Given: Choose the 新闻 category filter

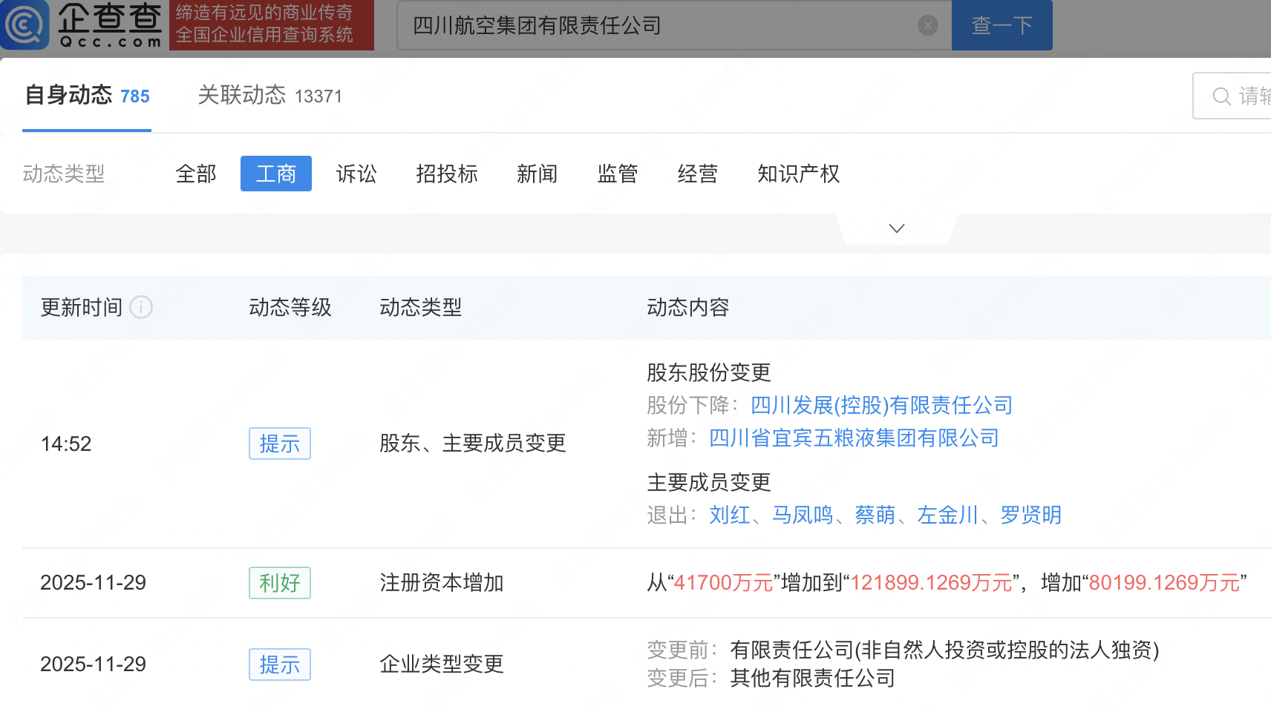Looking at the screenshot, I should 537,174.
